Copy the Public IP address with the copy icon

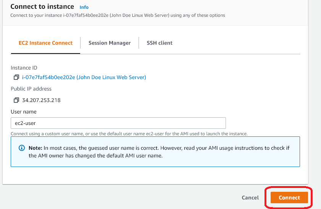point(16,100)
